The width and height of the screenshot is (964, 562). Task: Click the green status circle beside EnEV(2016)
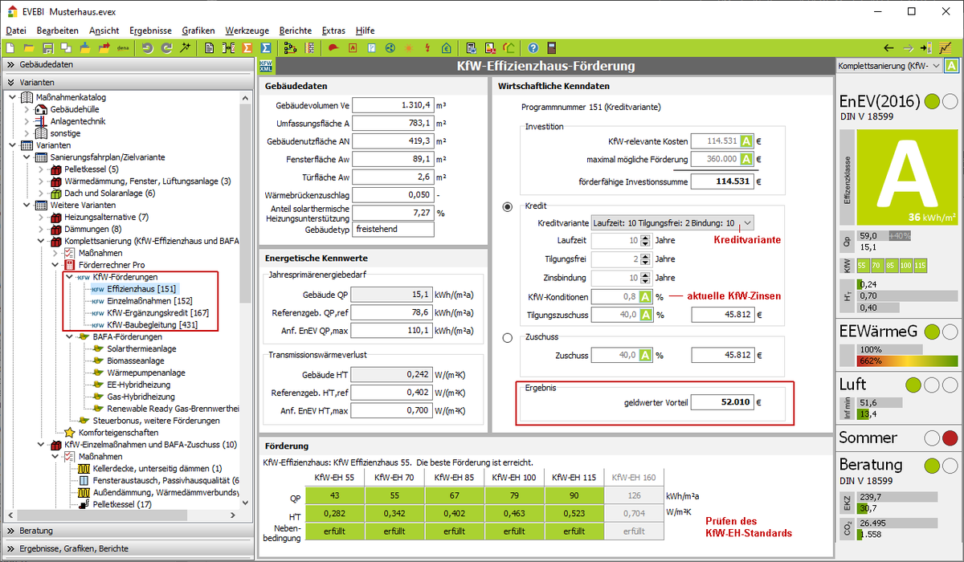click(932, 102)
